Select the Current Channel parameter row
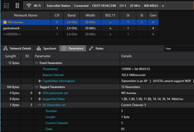The height and width of the screenshot is (132, 194). (x=97, y=123)
